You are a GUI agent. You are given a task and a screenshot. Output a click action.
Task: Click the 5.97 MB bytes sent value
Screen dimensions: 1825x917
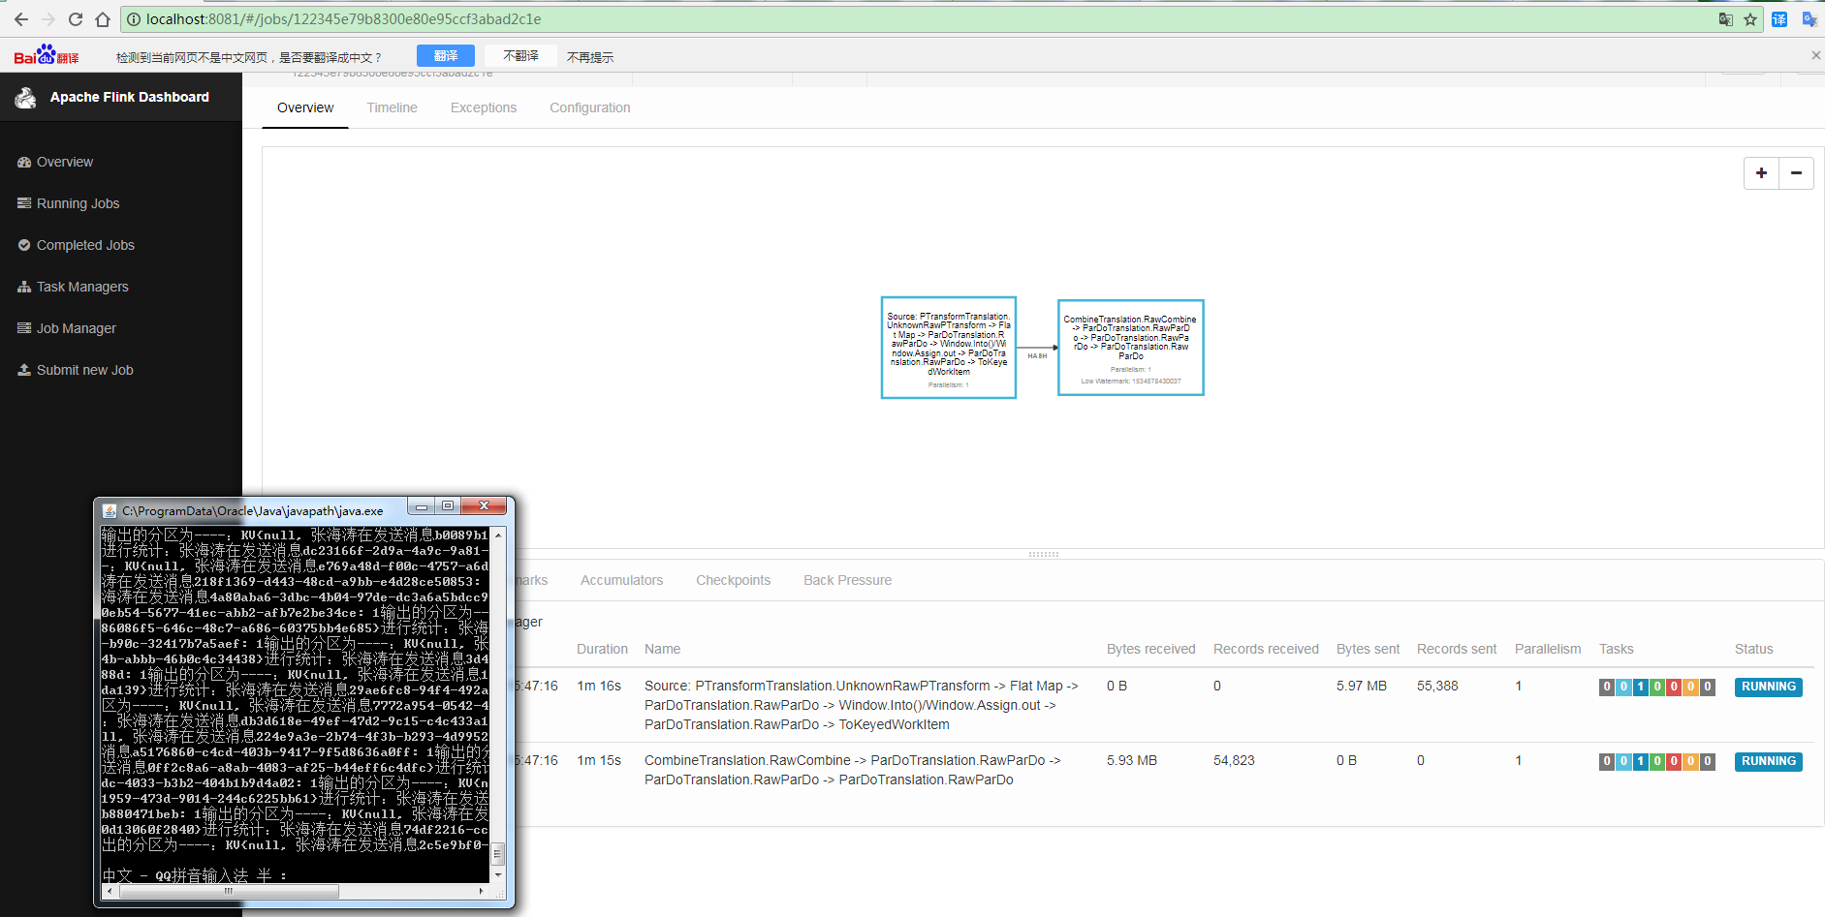[1361, 686]
